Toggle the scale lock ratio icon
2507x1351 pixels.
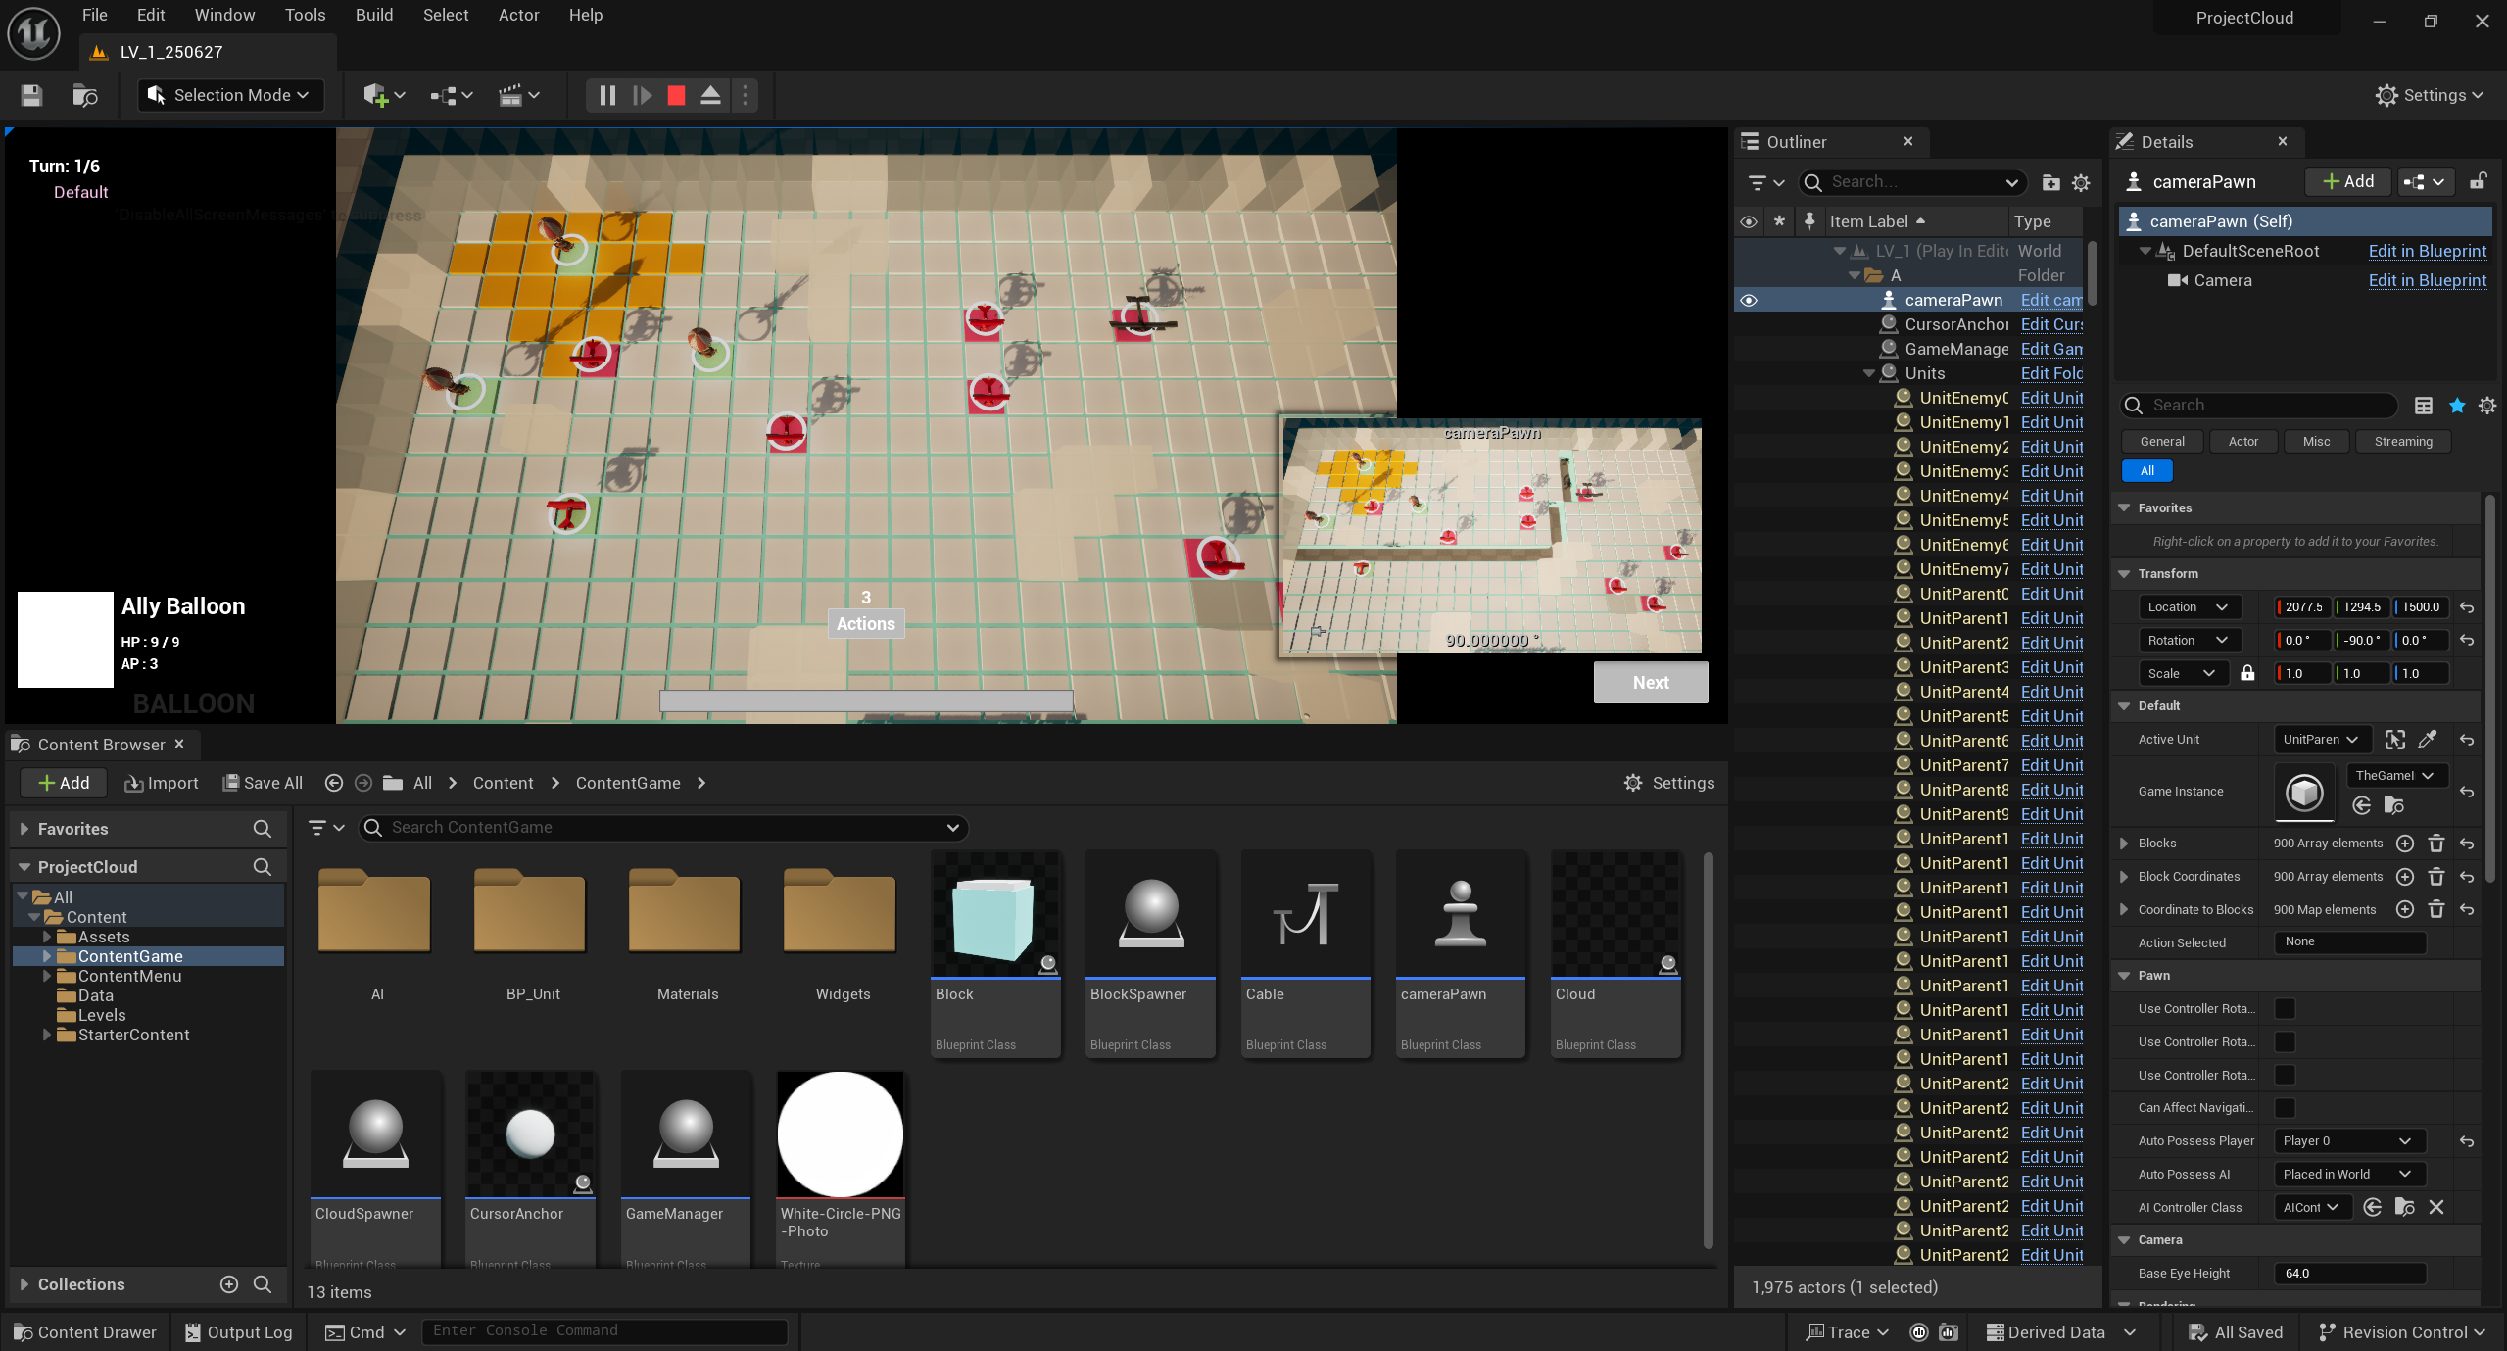[x=2247, y=673]
